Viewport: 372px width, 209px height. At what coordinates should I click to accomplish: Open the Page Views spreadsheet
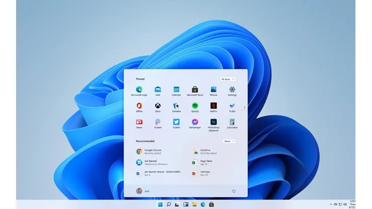[202, 162]
